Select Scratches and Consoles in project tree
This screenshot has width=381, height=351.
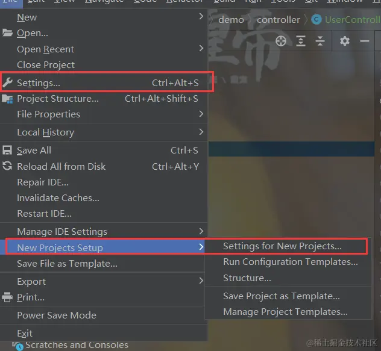[x=77, y=345]
